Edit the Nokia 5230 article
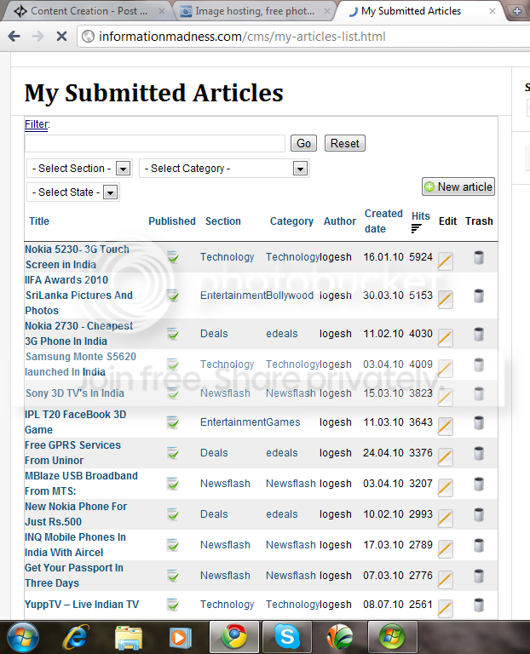 pyautogui.click(x=446, y=261)
